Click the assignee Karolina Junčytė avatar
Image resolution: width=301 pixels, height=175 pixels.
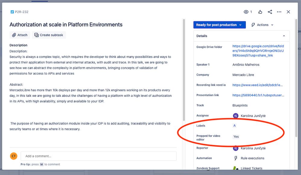pyautogui.click(x=236, y=116)
